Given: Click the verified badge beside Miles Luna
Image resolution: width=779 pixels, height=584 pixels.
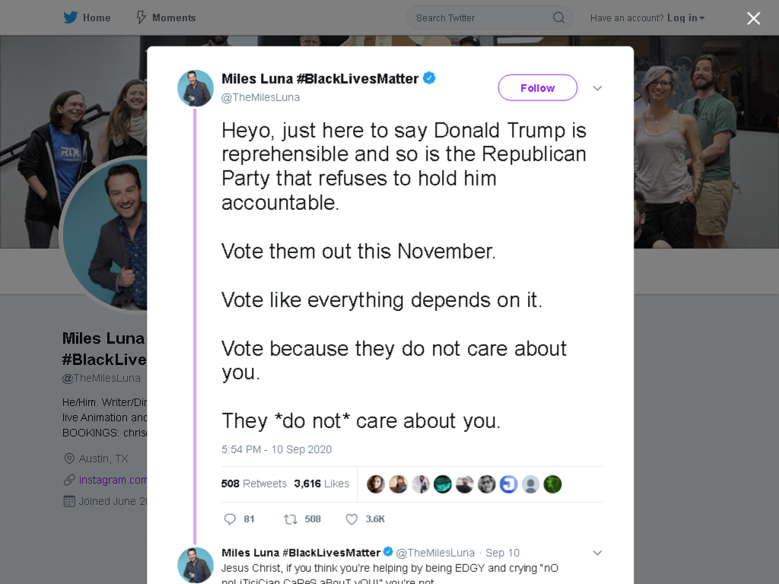Looking at the screenshot, I should click(429, 78).
